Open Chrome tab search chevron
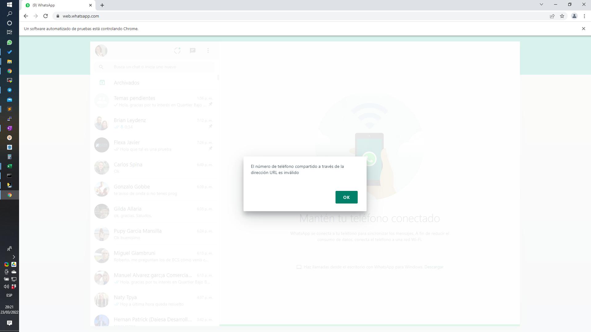591x332 pixels. click(541, 4)
